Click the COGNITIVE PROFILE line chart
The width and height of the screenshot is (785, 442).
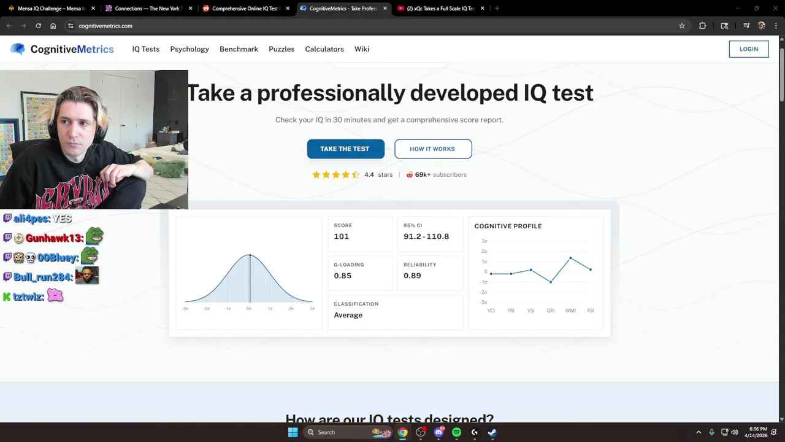(x=536, y=273)
